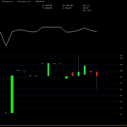Click the 995 price axis label

pyautogui.click(x=121, y=77)
